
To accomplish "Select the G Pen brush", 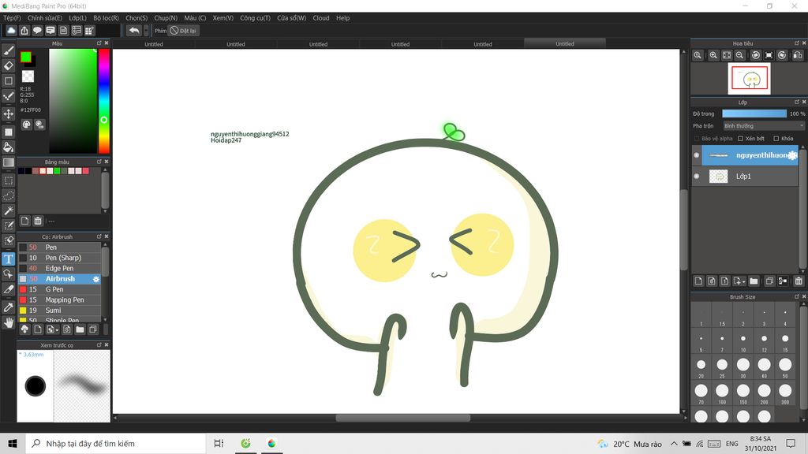I will click(x=60, y=290).
